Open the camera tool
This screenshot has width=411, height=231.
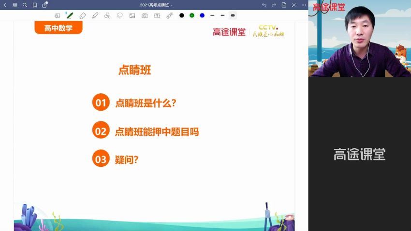coord(145,16)
